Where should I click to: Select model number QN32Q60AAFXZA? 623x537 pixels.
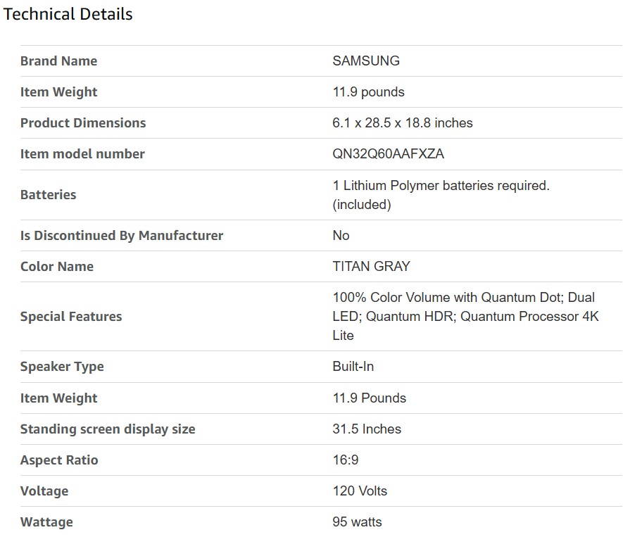[389, 154]
